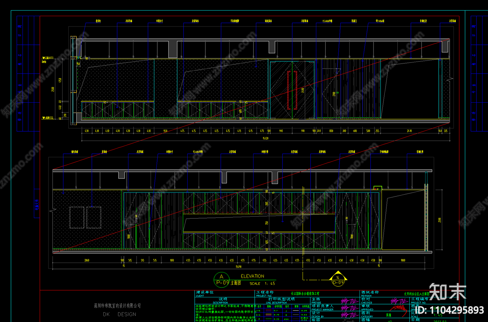
Task: Click the 设计 DESIGN BY label
Action: pyautogui.click(x=318, y=315)
